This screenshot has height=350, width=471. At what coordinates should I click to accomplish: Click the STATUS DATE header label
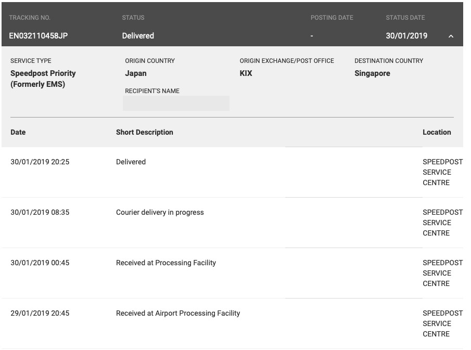point(405,18)
